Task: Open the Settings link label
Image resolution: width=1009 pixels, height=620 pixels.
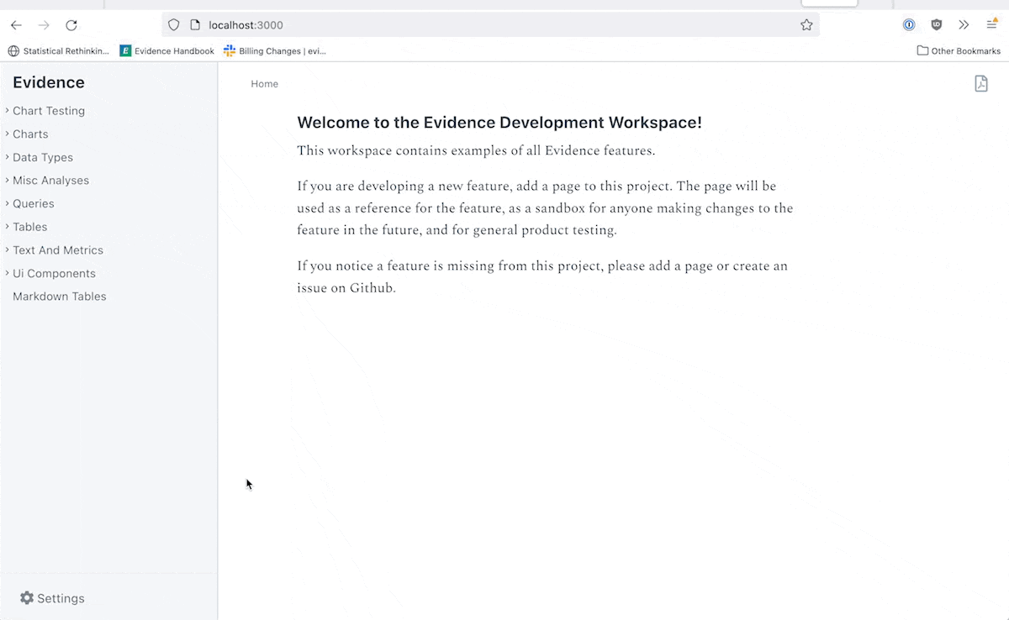Action: click(61, 599)
